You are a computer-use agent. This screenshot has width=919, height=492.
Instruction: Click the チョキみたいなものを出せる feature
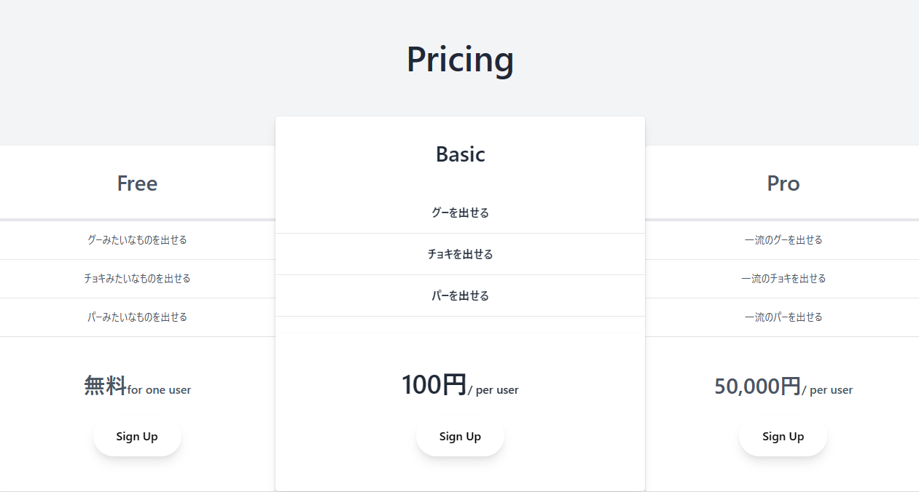pyautogui.click(x=137, y=278)
